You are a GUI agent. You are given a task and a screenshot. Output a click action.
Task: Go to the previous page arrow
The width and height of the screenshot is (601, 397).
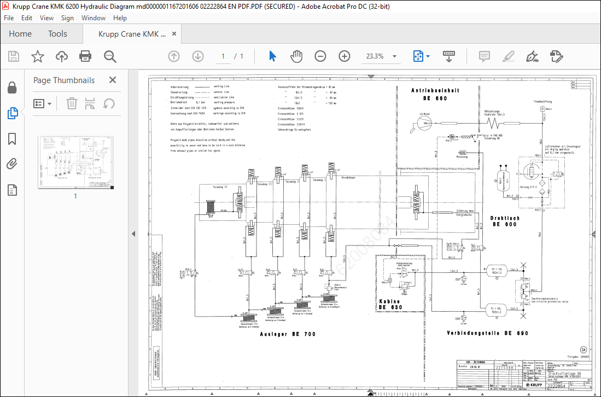174,56
